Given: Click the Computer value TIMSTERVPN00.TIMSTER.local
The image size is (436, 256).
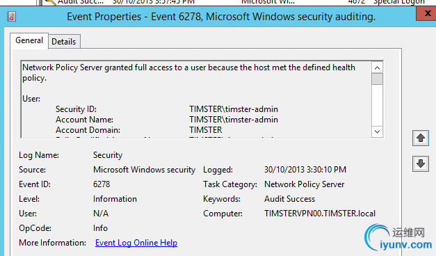Looking at the screenshot, I should tap(320, 214).
